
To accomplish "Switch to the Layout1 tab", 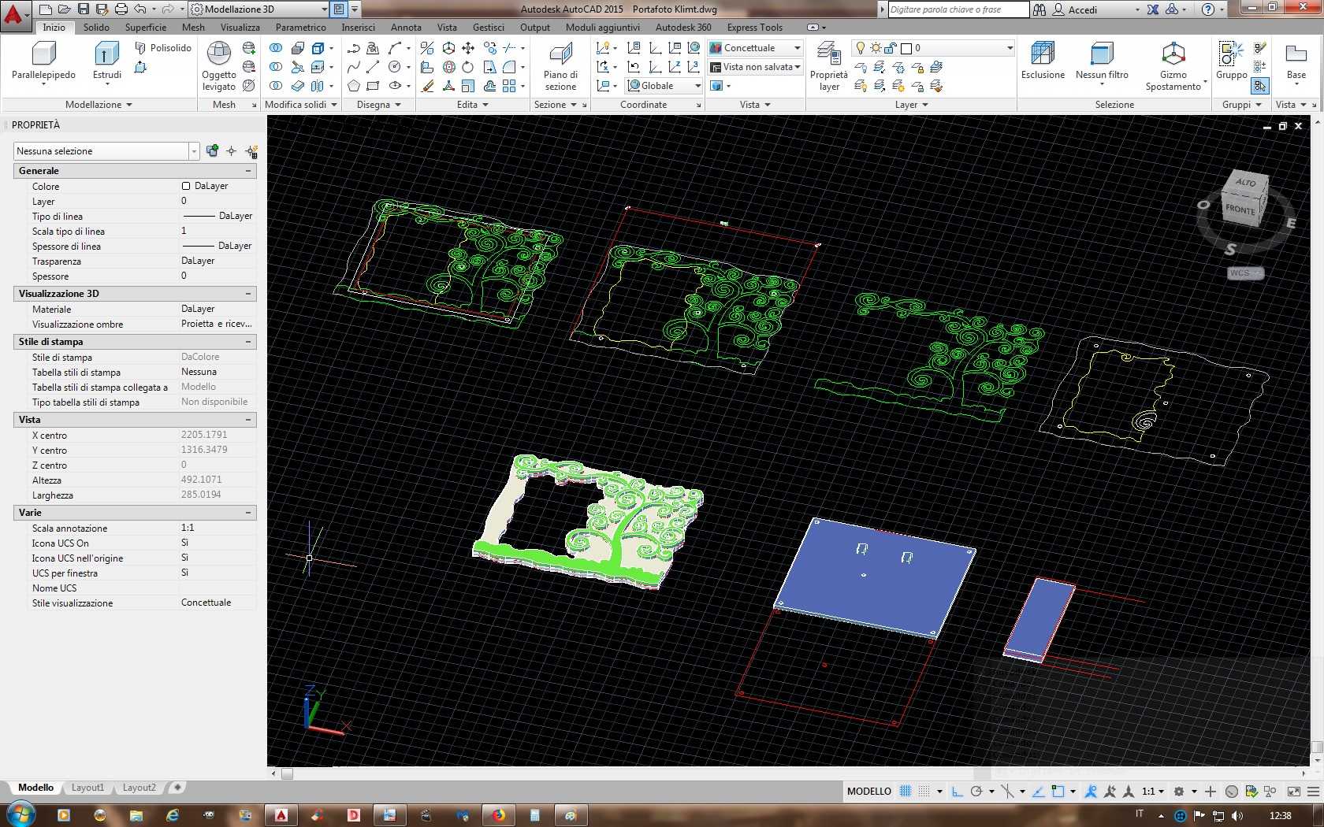I will tap(87, 788).
